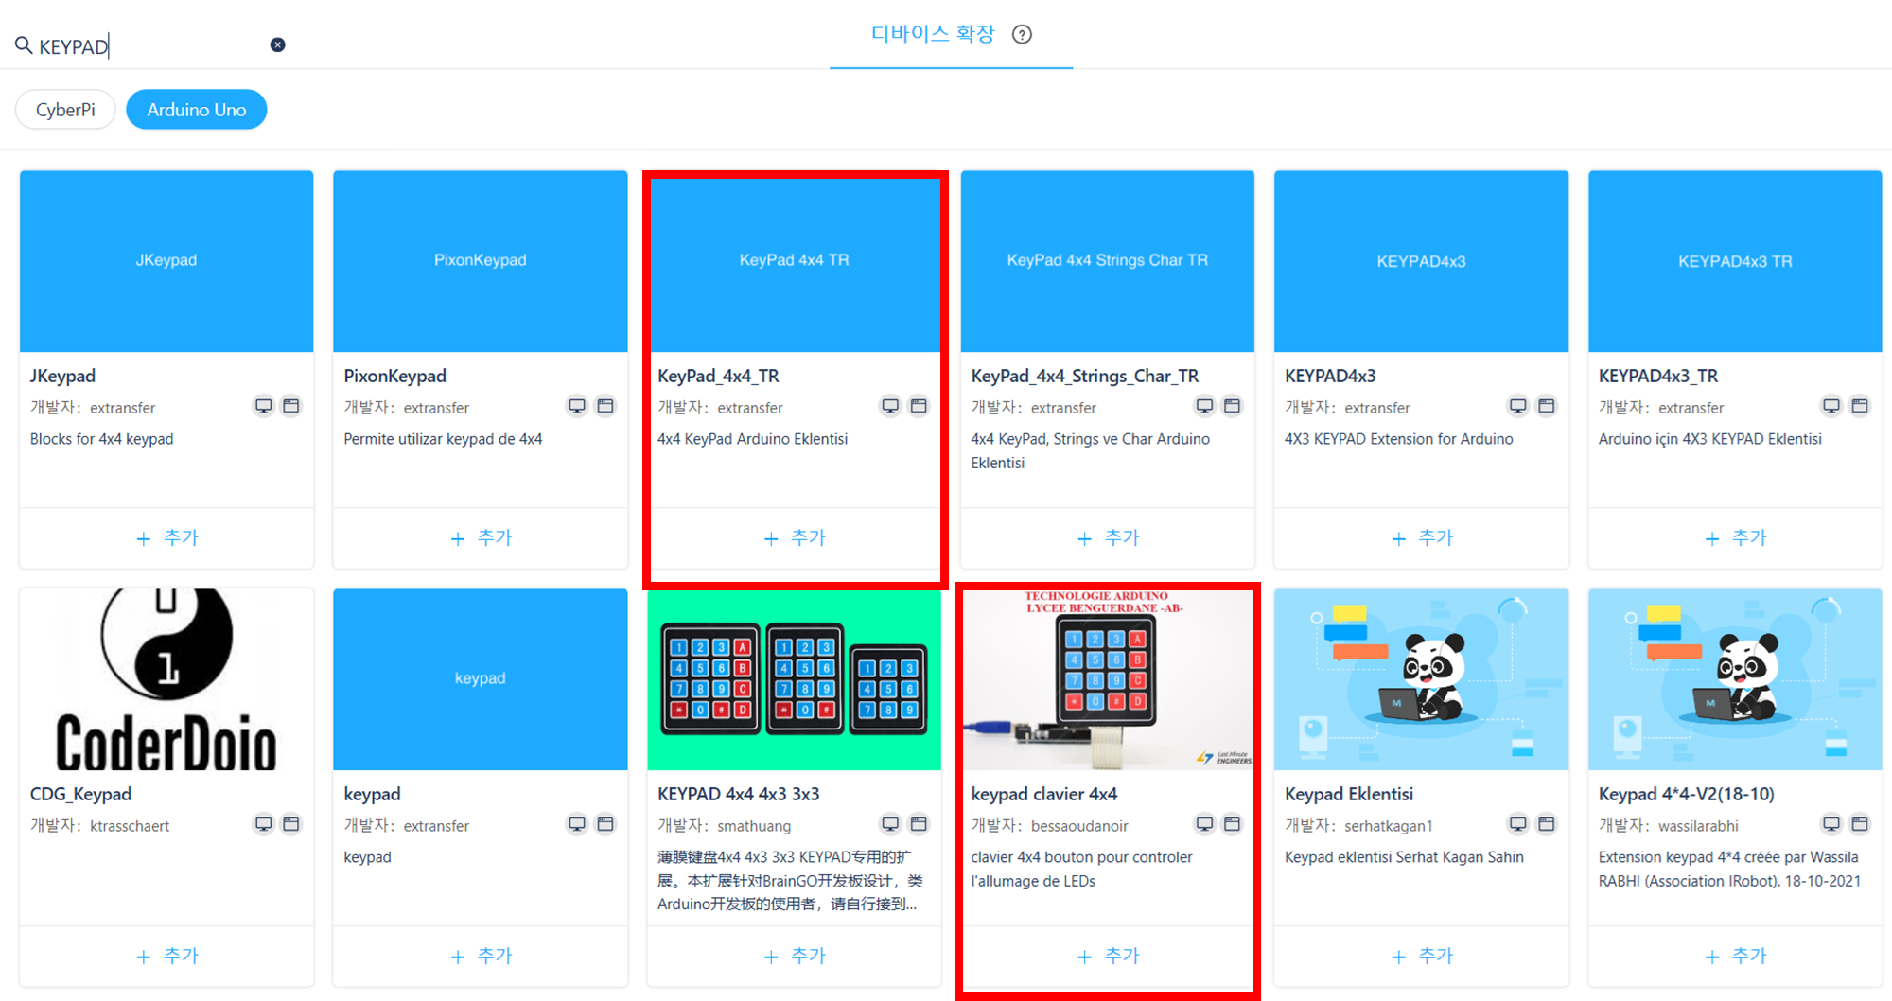1892x1001 pixels.
Task: Open the KeyPad 4x4 Strings Char TR thumbnail
Action: click(x=1108, y=261)
